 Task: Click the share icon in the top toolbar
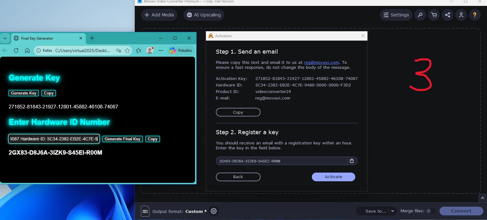tap(448, 15)
